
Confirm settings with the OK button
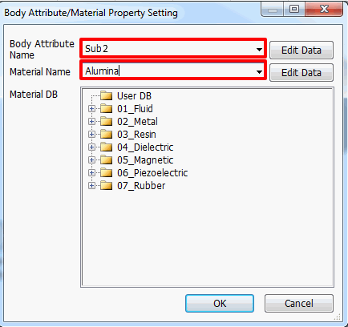coord(220,303)
